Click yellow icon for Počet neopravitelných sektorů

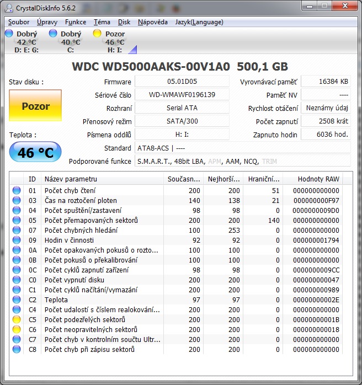17,329
